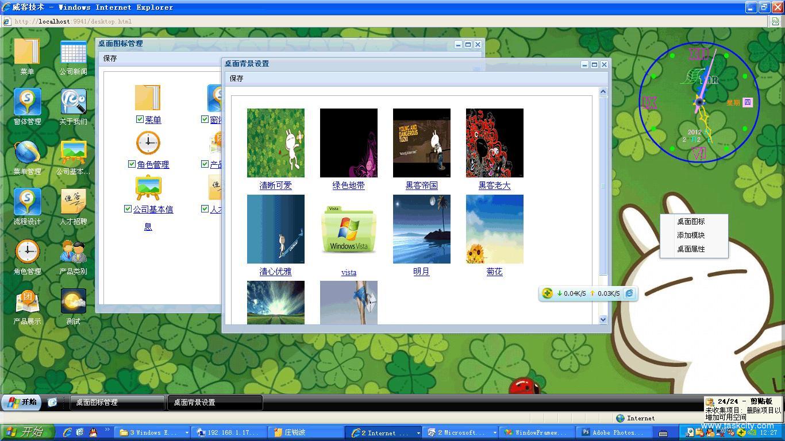This screenshot has height=441, width=785.
Task: Open the 公司新闻 desktop icon
Action: (73, 52)
